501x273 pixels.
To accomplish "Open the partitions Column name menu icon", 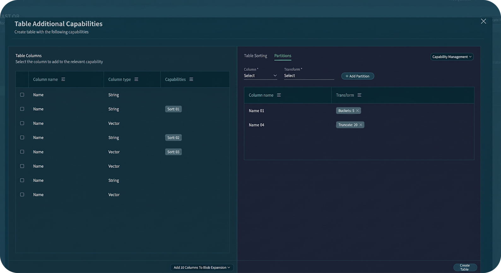I will click(279, 95).
